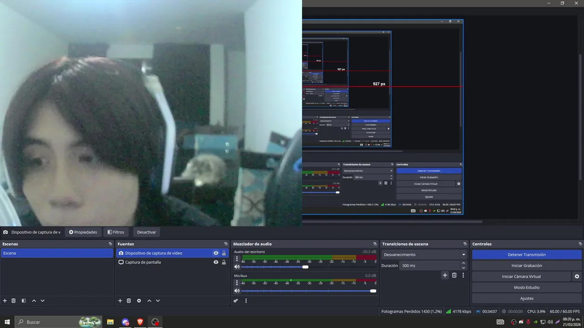Mute the Mic/Aux speaker
The height and width of the screenshot is (328, 584).
(237, 291)
